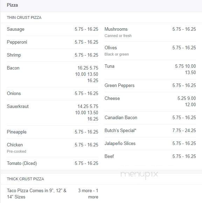Select the Thin Crust Pizza heading

(24, 17)
